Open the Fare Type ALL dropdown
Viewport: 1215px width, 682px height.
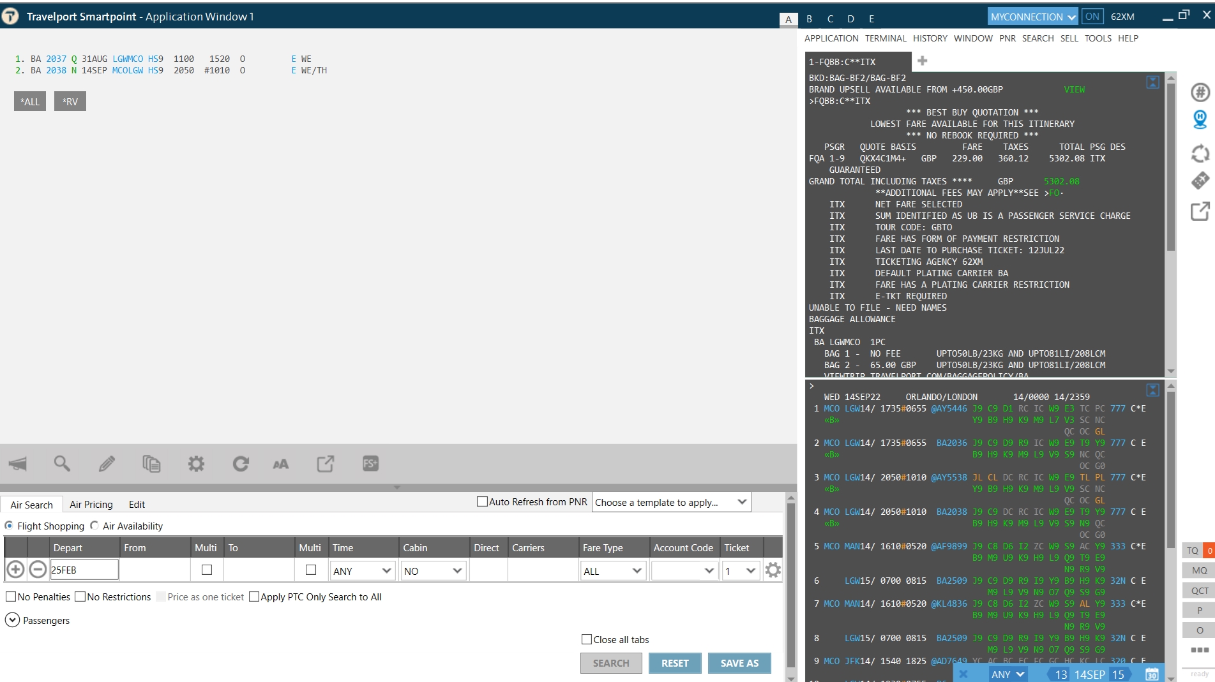point(612,571)
